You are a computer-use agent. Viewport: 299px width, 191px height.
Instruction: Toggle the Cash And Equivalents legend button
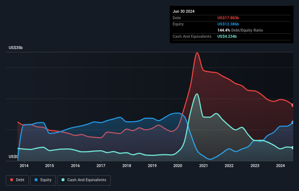pyautogui.click(x=84, y=180)
